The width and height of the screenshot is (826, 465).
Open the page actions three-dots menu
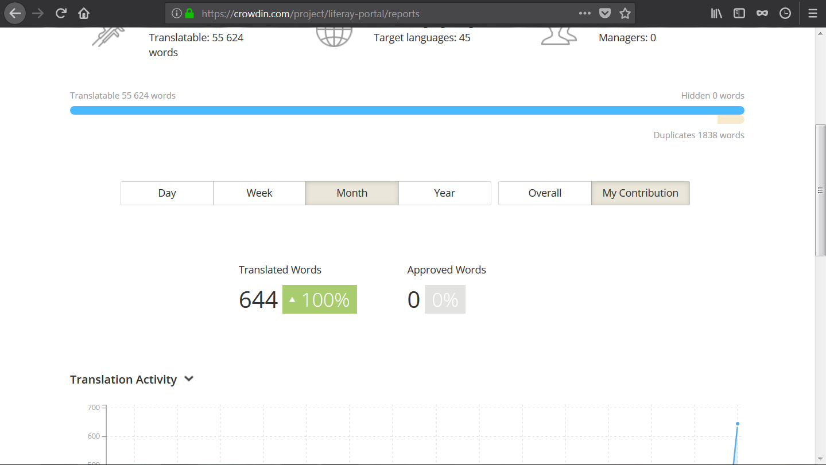pyautogui.click(x=584, y=13)
